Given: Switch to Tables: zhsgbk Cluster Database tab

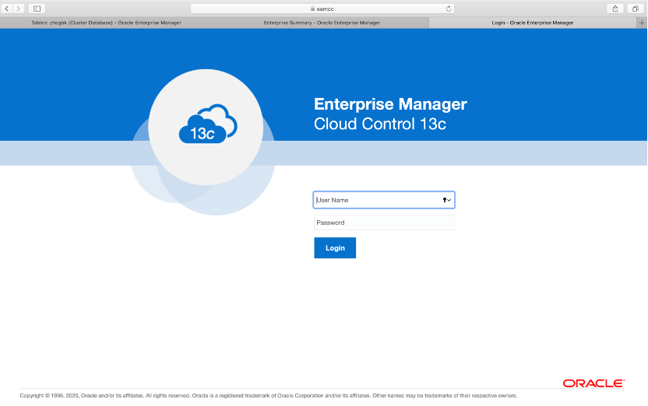Looking at the screenshot, I should pos(107,23).
